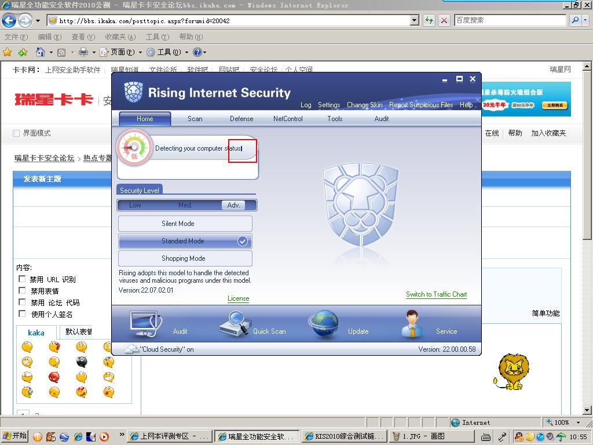This screenshot has height=445, width=593.
Task: Insert the black bomb face emoticon
Action: point(81,362)
